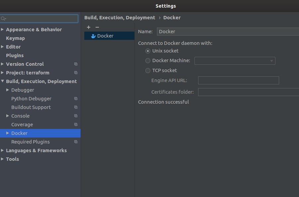Click project-level icon beside Project: terraform
The width and height of the screenshot is (299, 197).
point(76,72)
